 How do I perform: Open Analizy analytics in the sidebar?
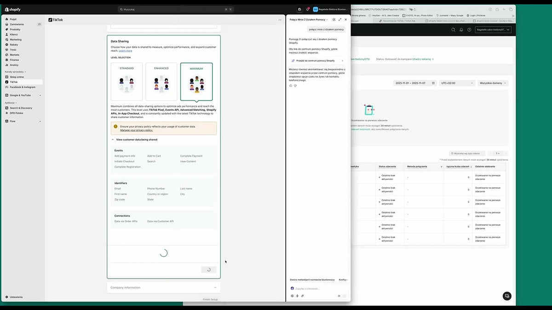(x=14, y=65)
